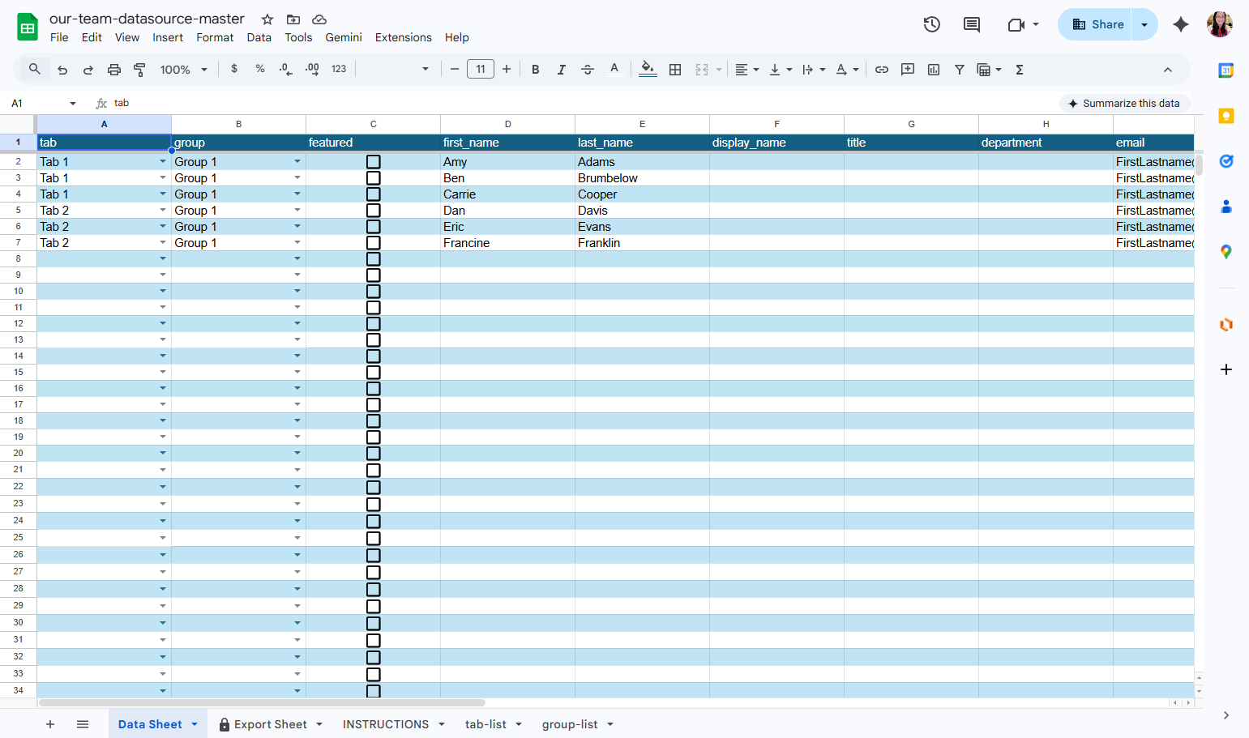Open the Functions sigma icon

tap(1020, 70)
